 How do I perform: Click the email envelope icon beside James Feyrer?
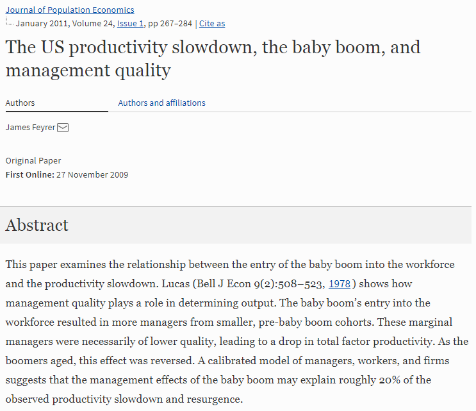coord(63,128)
